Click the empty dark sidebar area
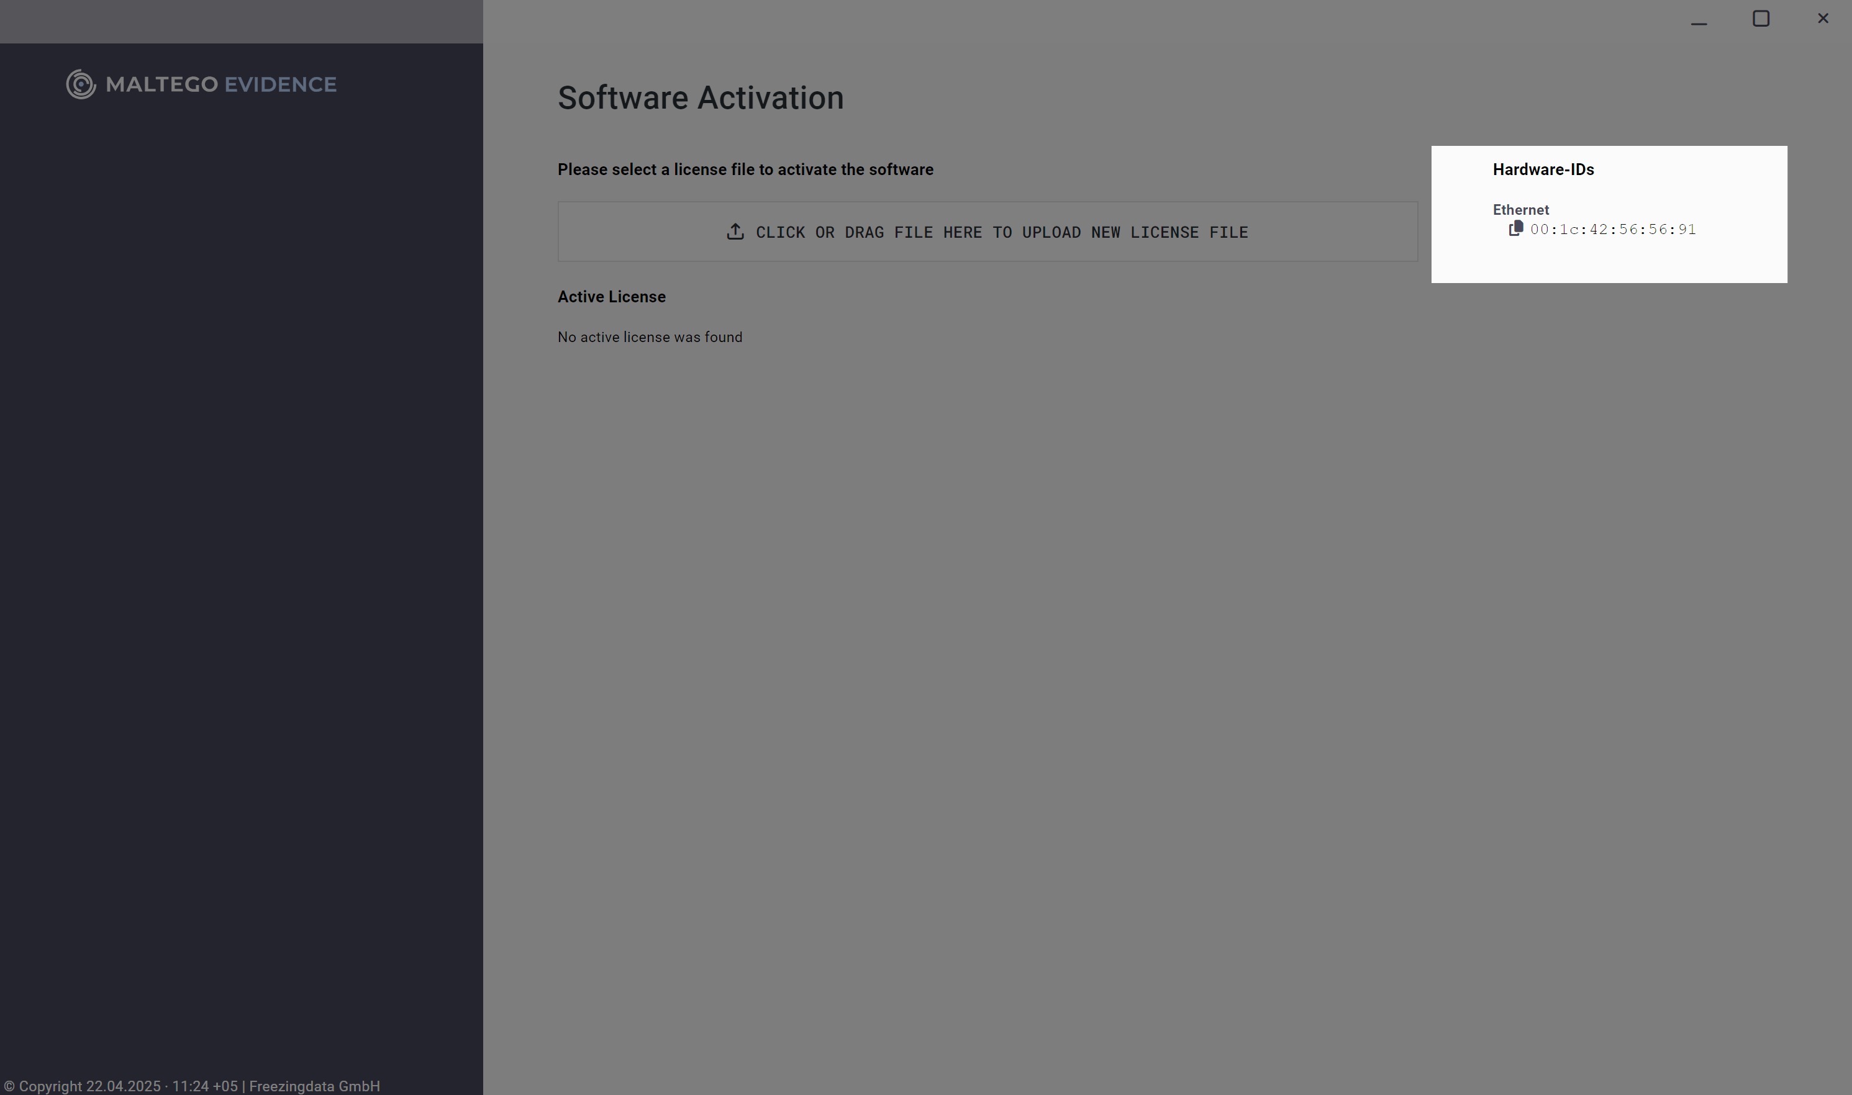The width and height of the screenshot is (1852, 1095). pos(240,516)
